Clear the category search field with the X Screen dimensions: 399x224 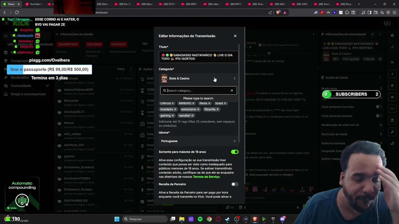[232, 91]
